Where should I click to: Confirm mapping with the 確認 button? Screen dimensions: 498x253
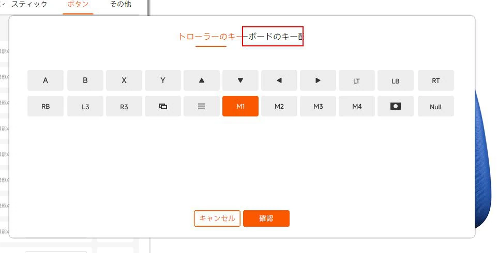click(x=266, y=218)
